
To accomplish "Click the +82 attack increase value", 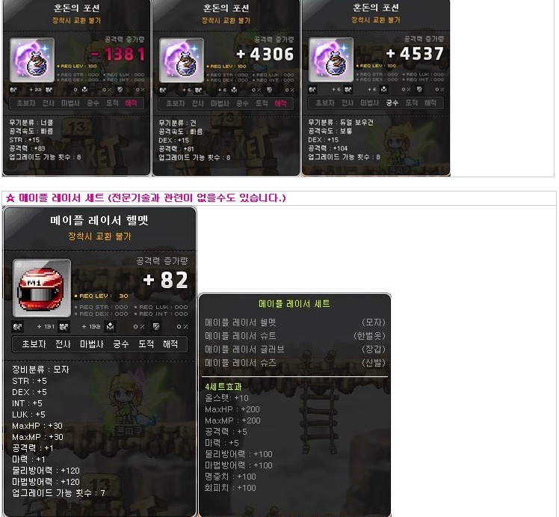I will tap(165, 280).
